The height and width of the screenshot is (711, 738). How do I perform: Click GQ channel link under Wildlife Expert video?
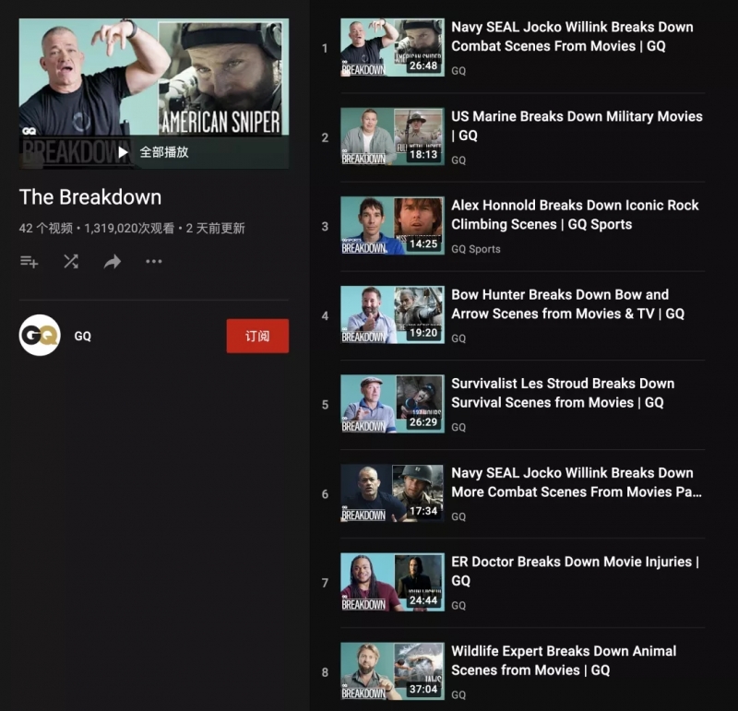pyautogui.click(x=458, y=694)
